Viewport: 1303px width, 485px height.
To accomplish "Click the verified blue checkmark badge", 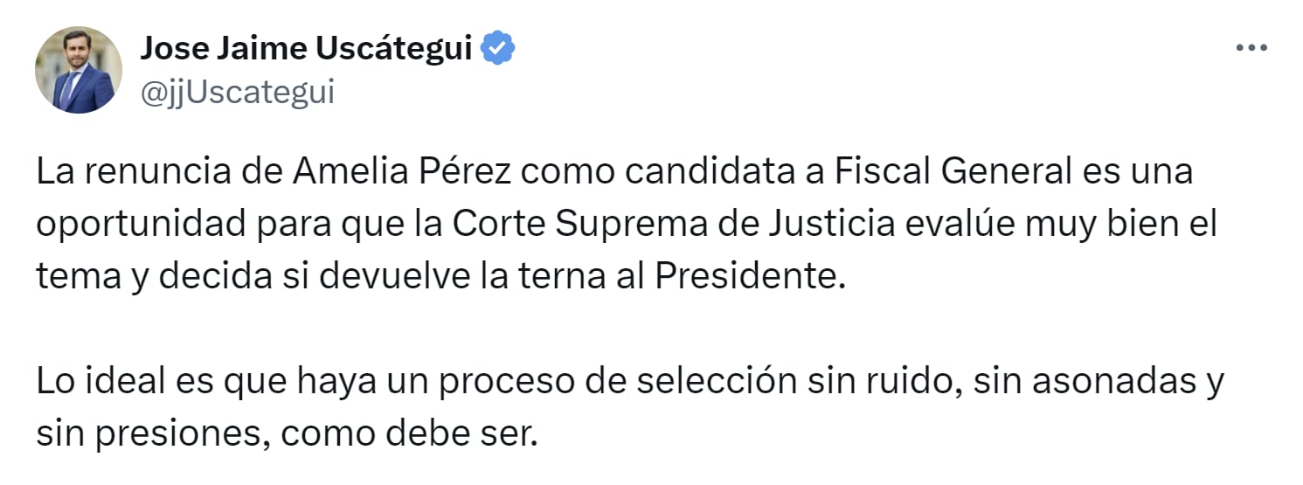I will pyautogui.click(x=500, y=49).
